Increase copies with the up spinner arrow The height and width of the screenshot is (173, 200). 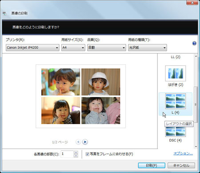76,153
